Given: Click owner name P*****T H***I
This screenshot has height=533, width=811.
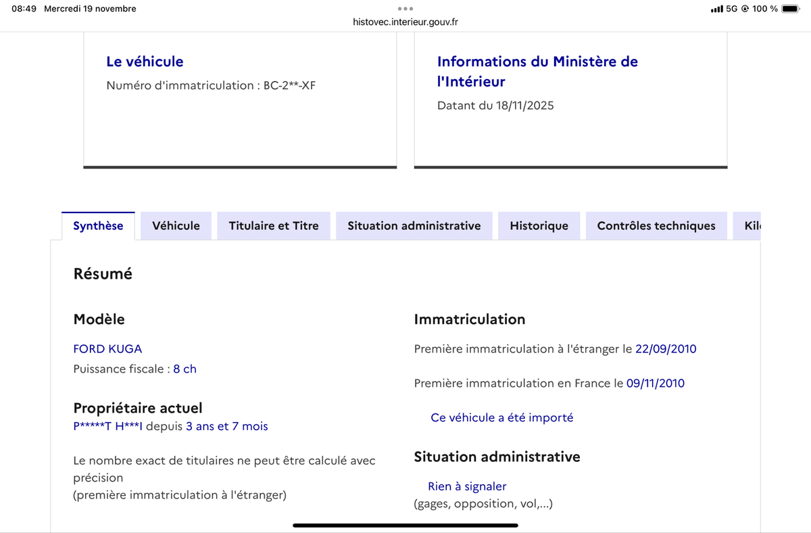Looking at the screenshot, I should point(107,427).
